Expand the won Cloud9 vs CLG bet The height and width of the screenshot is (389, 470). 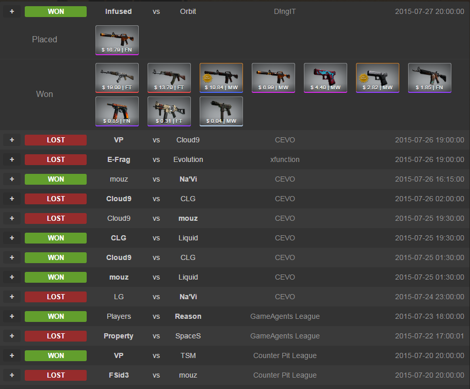[12, 257]
